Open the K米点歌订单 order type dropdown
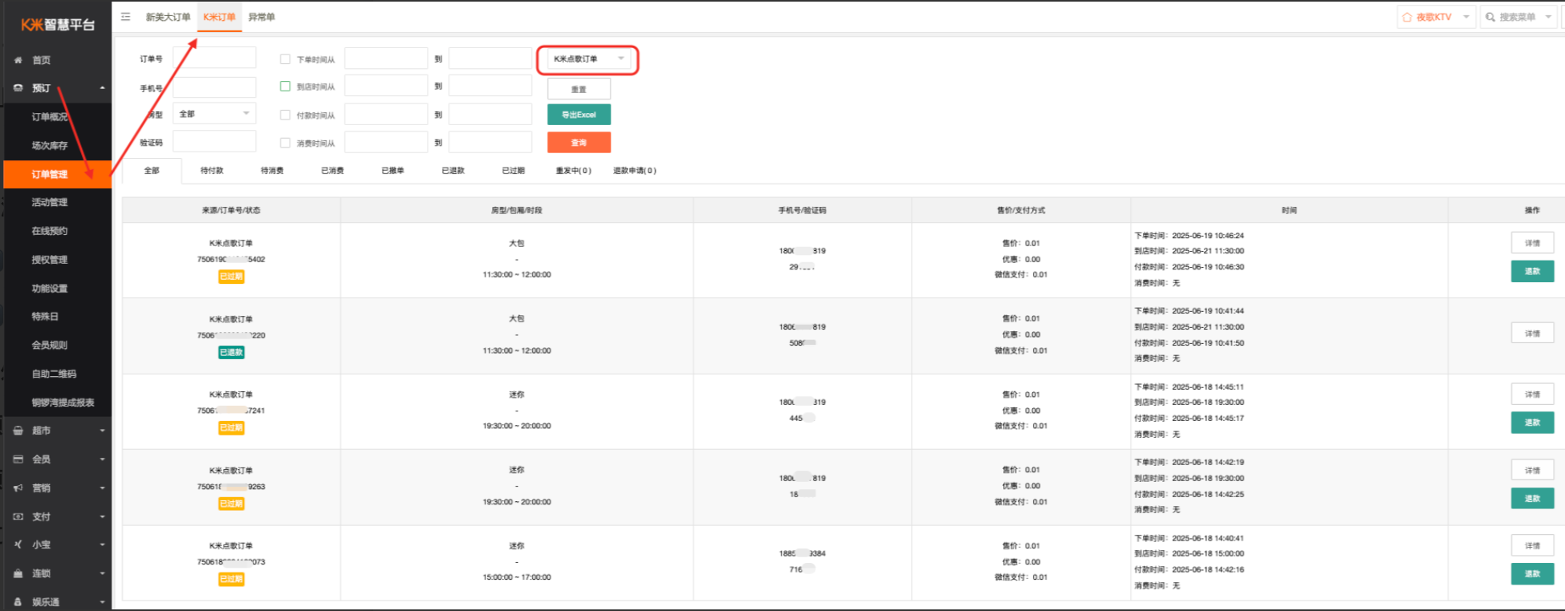 pos(587,59)
